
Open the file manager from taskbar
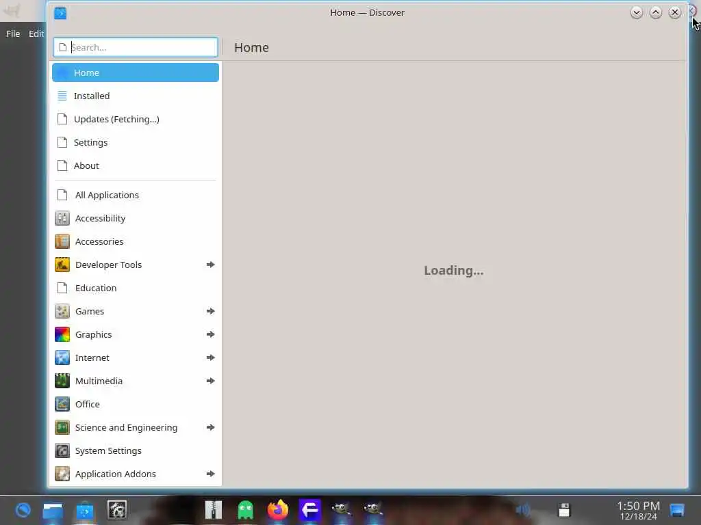[53, 510]
